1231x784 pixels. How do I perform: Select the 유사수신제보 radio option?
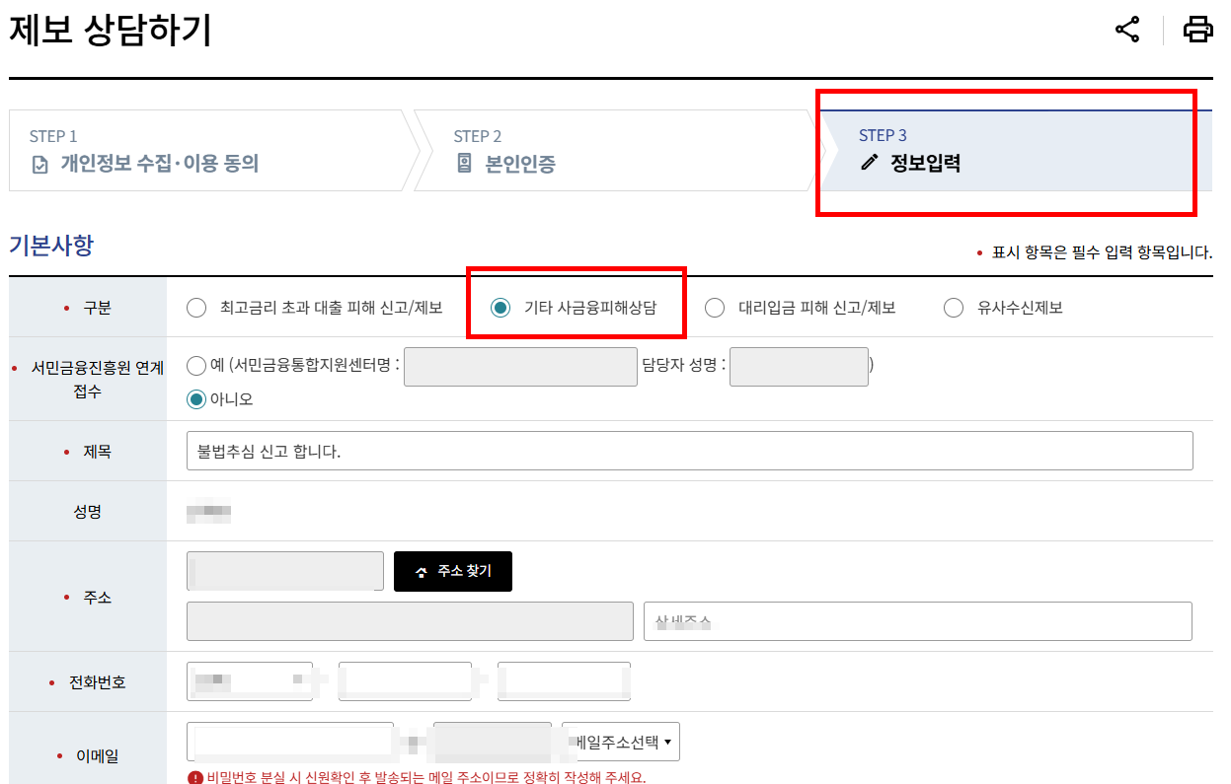[x=953, y=307]
